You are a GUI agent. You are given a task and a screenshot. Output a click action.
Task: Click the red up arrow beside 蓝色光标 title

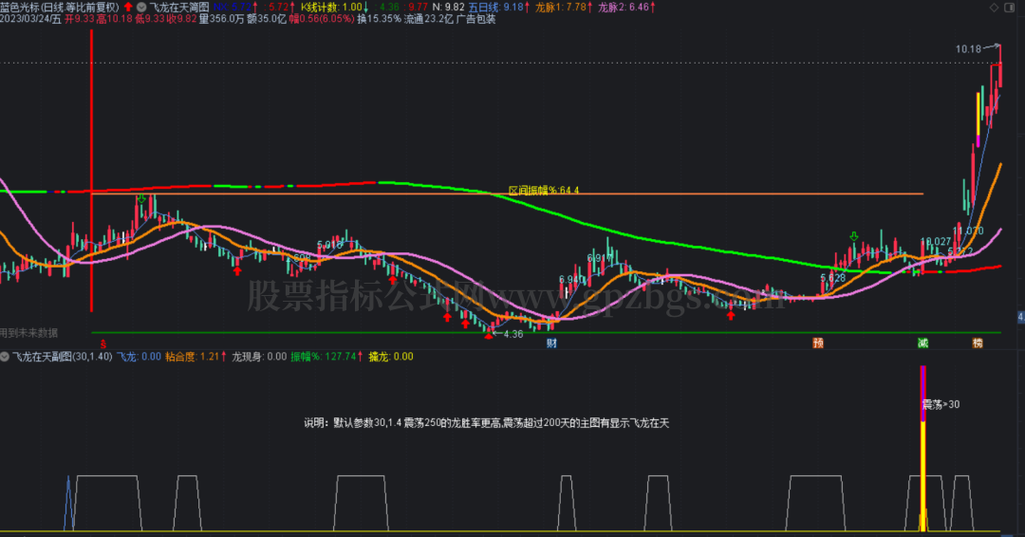coord(128,8)
